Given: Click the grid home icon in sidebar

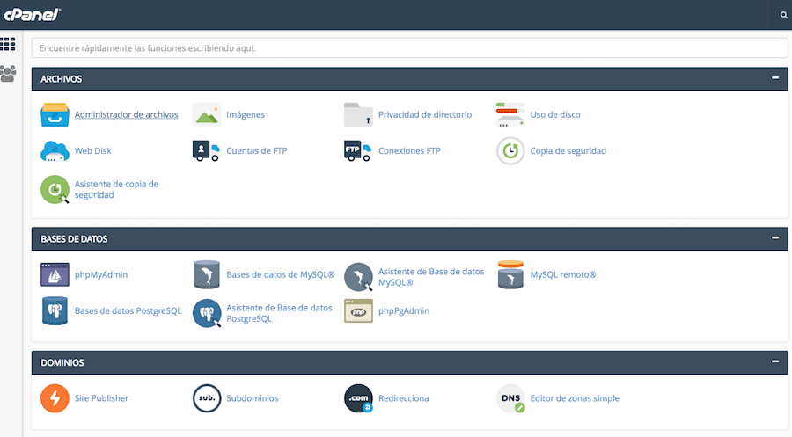Looking at the screenshot, I should [x=8, y=45].
